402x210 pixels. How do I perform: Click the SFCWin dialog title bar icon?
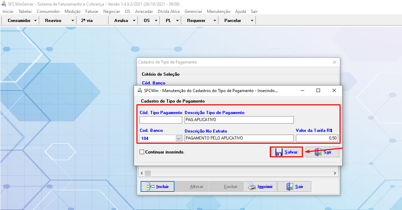point(140,90)
